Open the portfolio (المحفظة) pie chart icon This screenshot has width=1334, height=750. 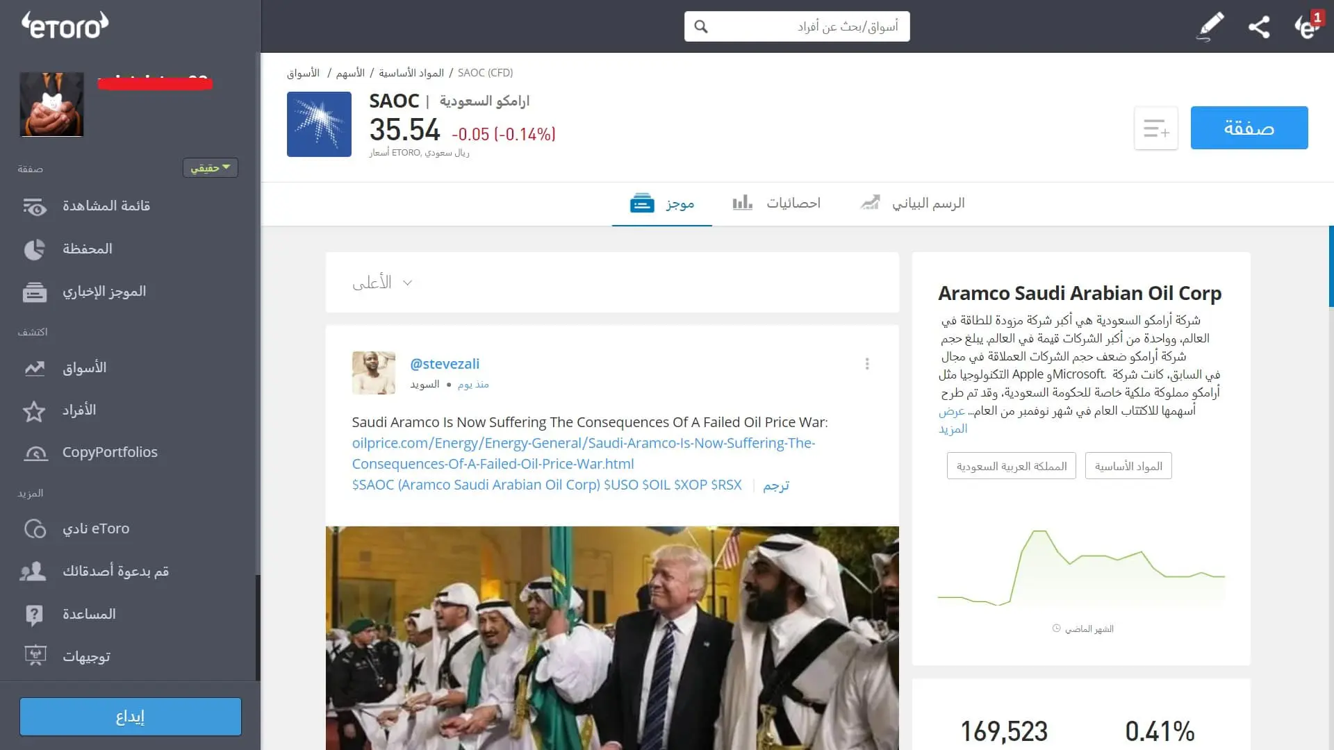coord(35,249)
